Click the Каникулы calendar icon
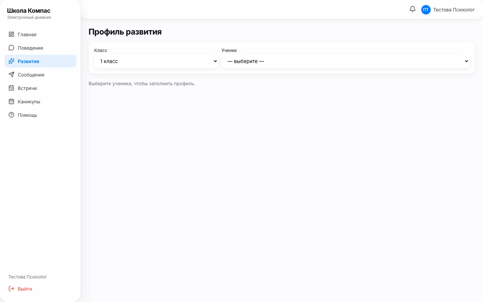483x302 pixels. (x=11, y=101)
